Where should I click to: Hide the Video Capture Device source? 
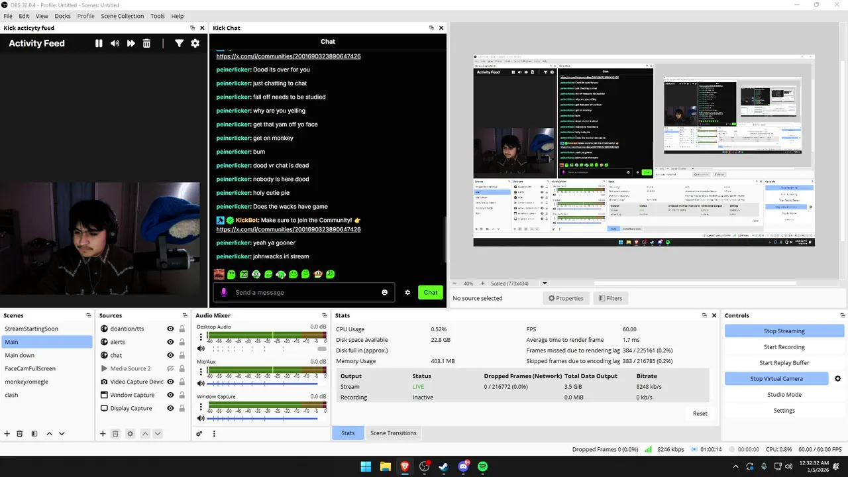170,382
